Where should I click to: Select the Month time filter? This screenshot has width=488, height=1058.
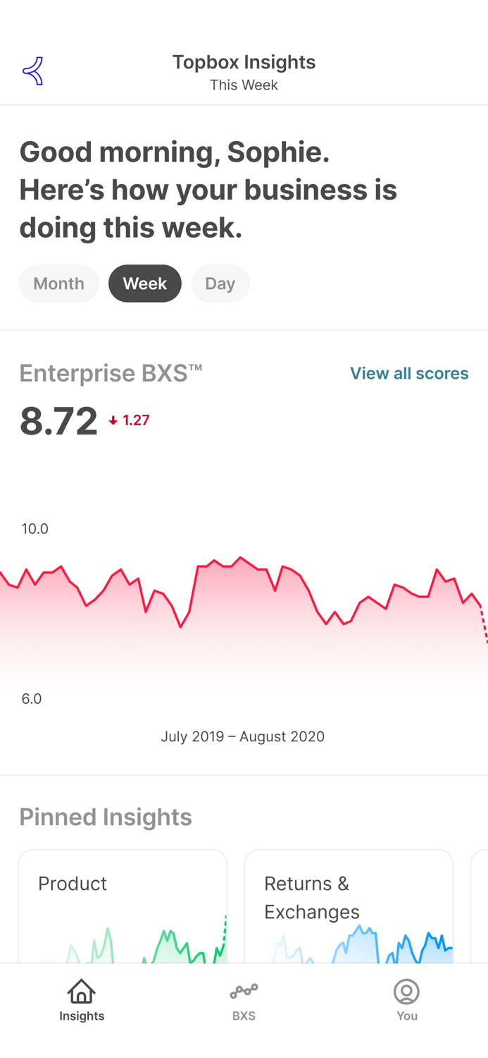point(59,283)
